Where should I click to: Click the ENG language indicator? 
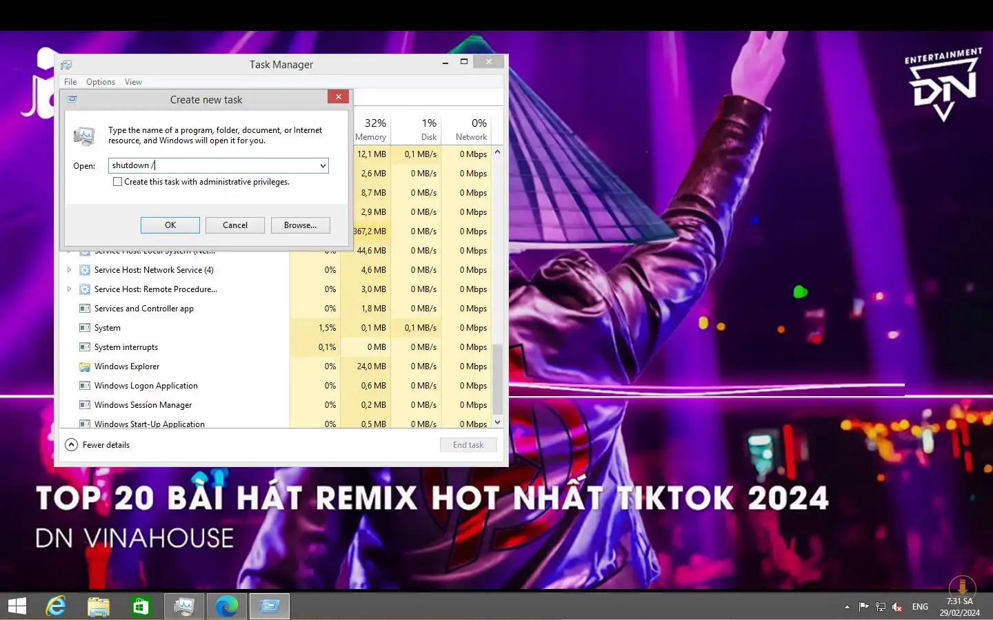[x=920, y=607]
